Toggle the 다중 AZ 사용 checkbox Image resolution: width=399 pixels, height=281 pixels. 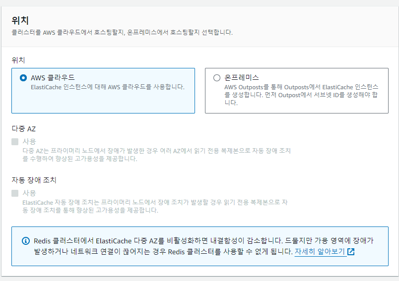15,142
